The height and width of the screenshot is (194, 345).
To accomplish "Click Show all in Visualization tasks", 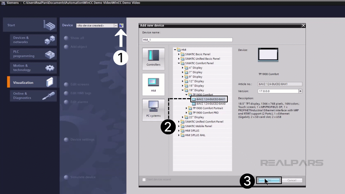I will coord(77,38).
